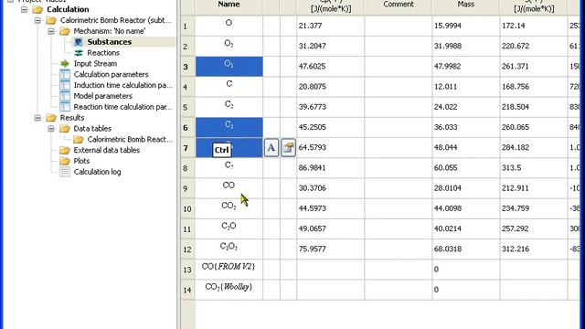585x329 pixels.
Task: Open Input Stream tree item
Action: [x=95, y=63]
